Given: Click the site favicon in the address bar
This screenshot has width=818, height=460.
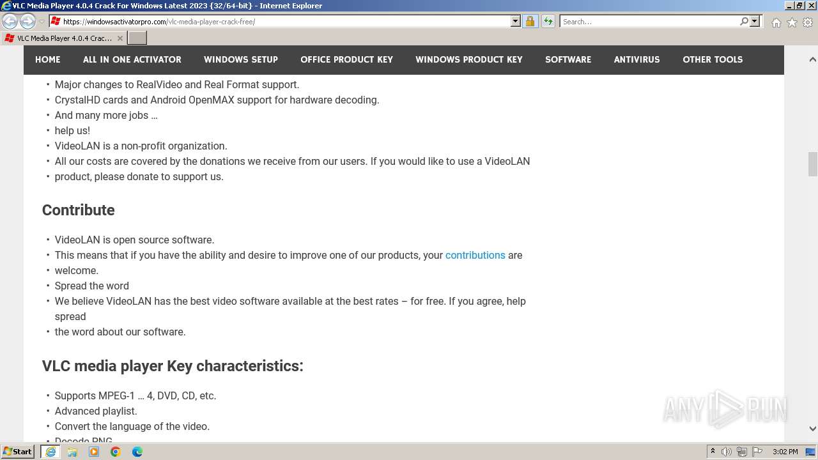Looking at the screenshot, I should tap(56, 21).
